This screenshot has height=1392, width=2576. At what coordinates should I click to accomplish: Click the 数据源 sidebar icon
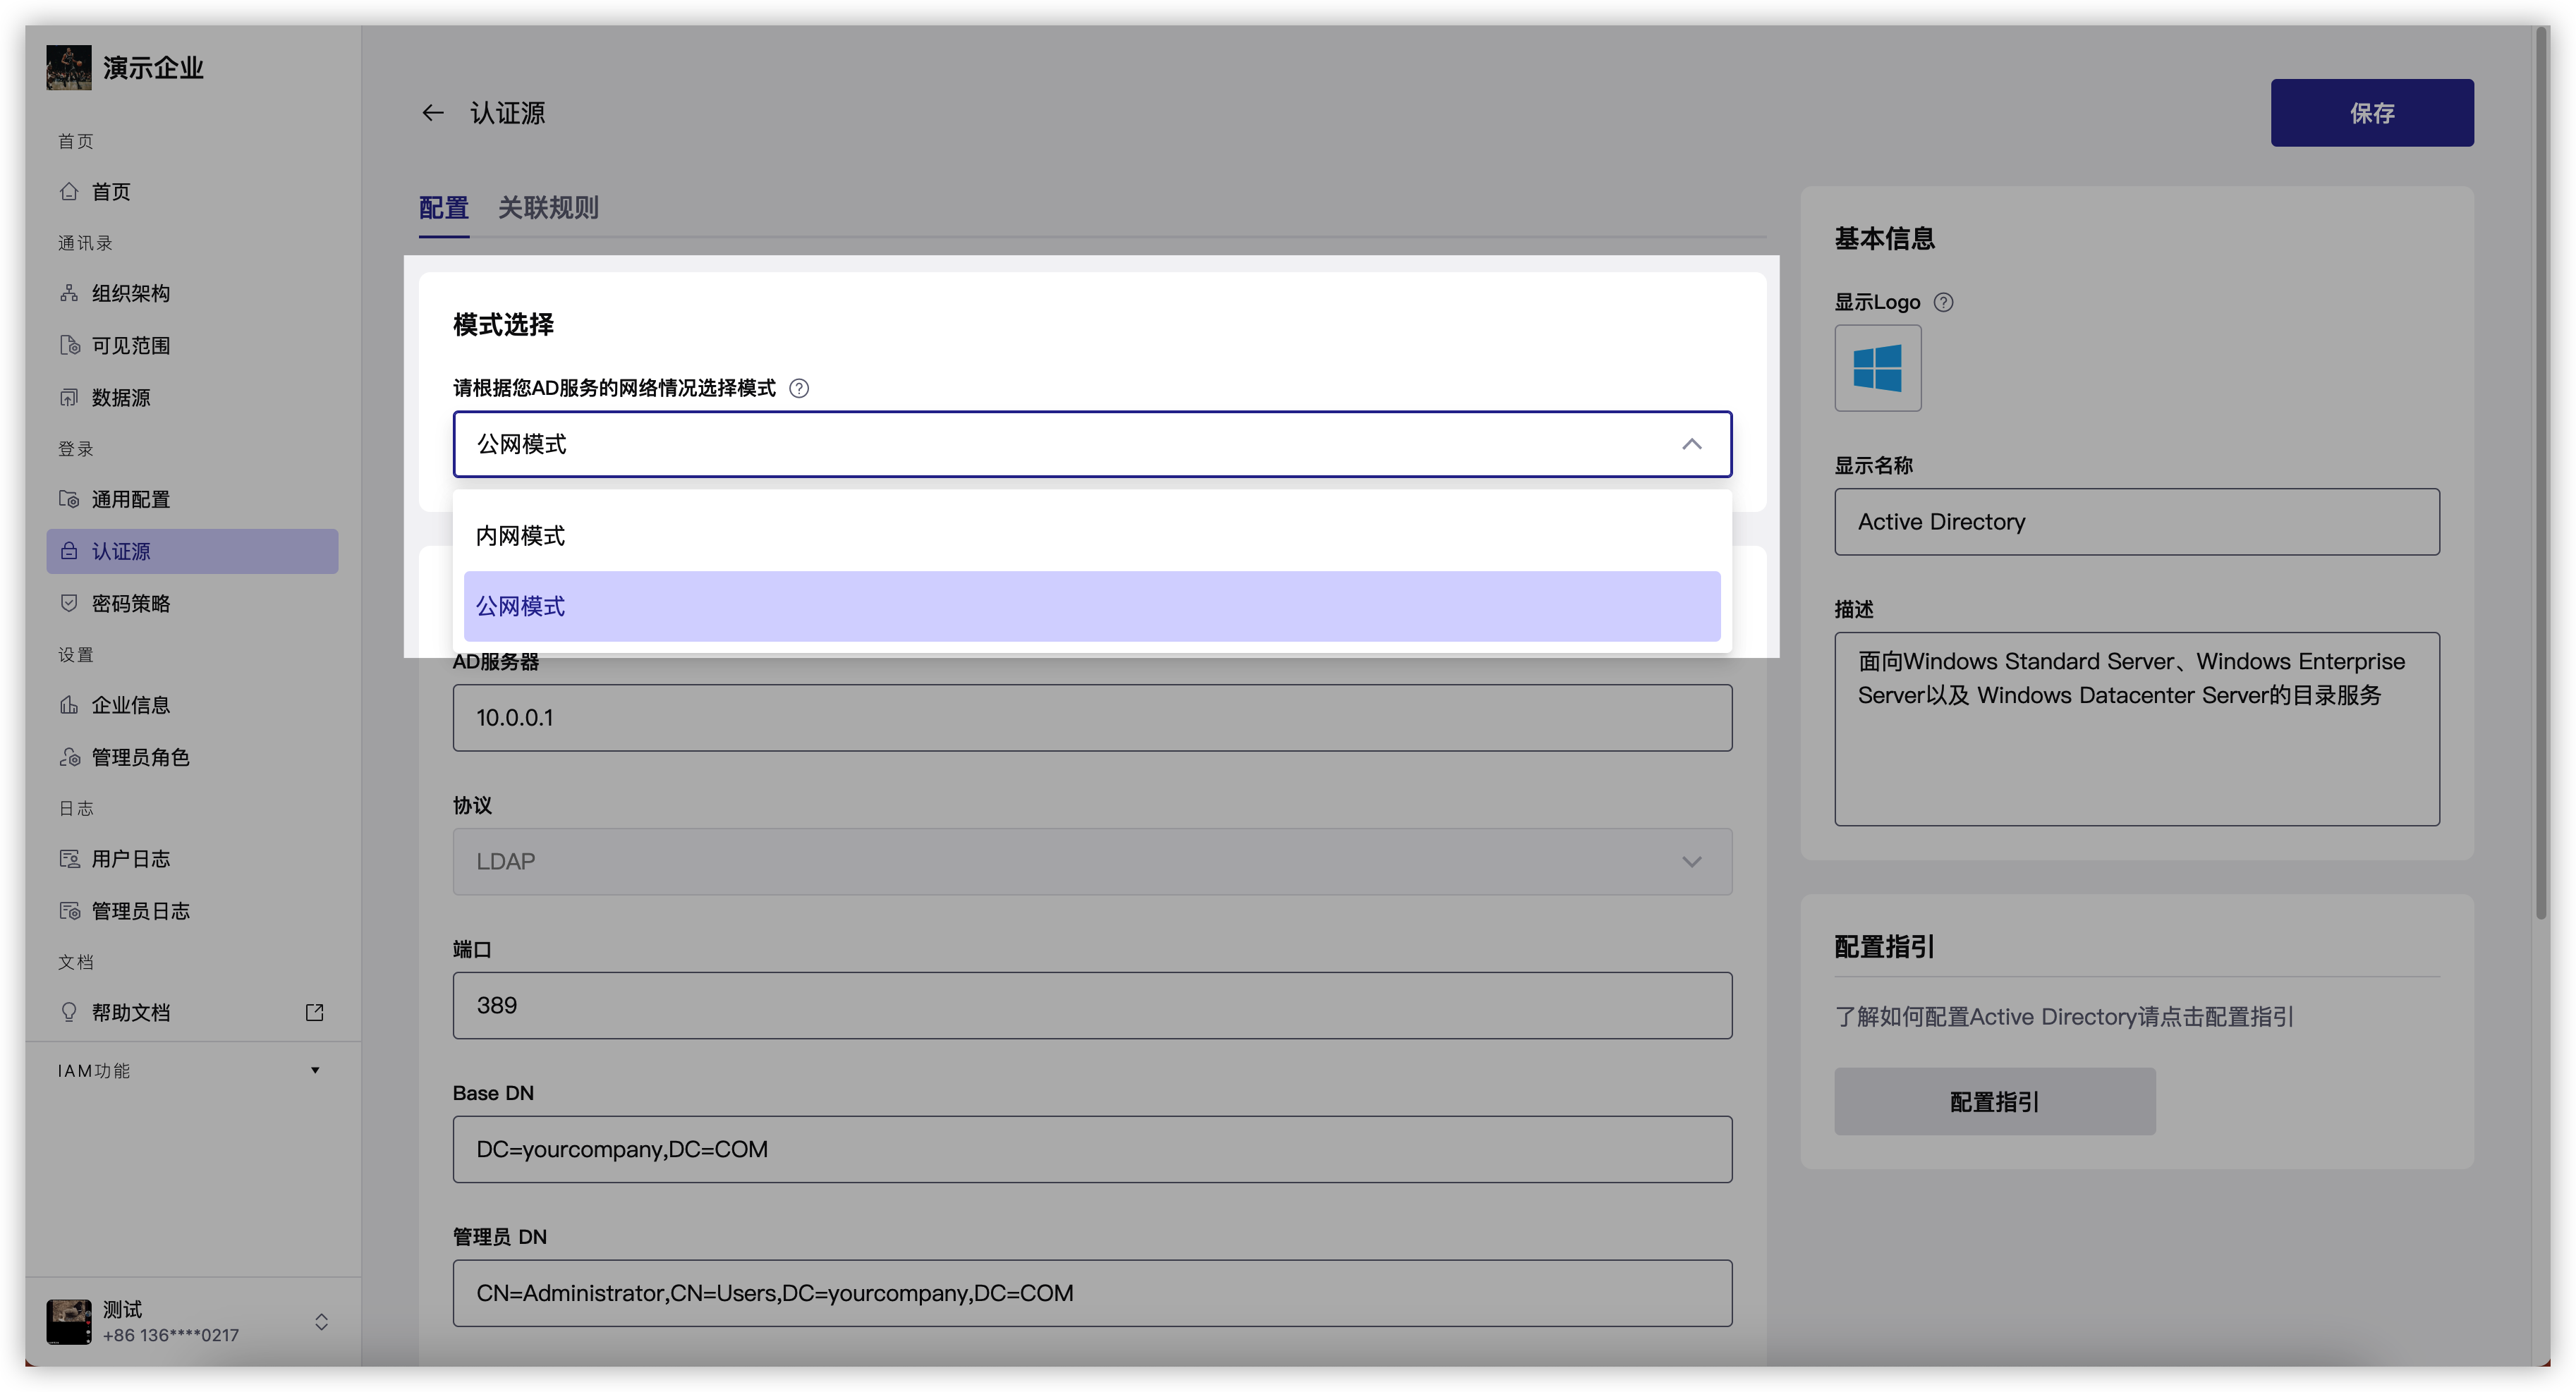[x=69, y=397]
